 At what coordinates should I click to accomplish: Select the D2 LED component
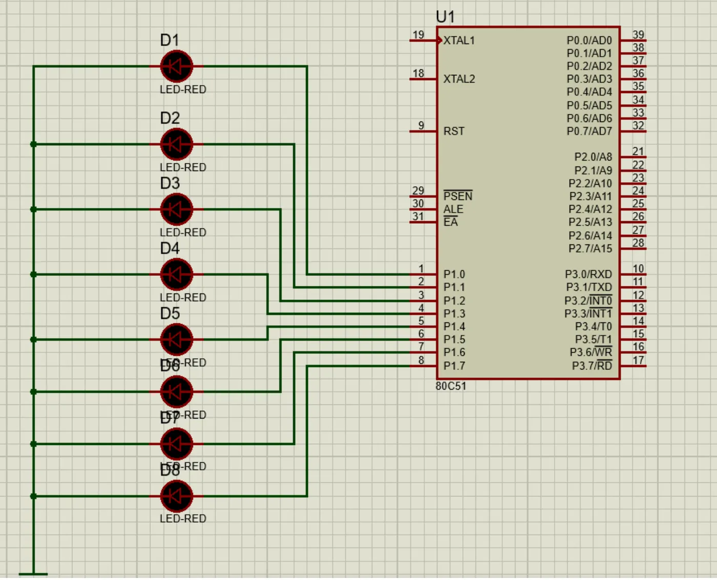pos(177,144)
